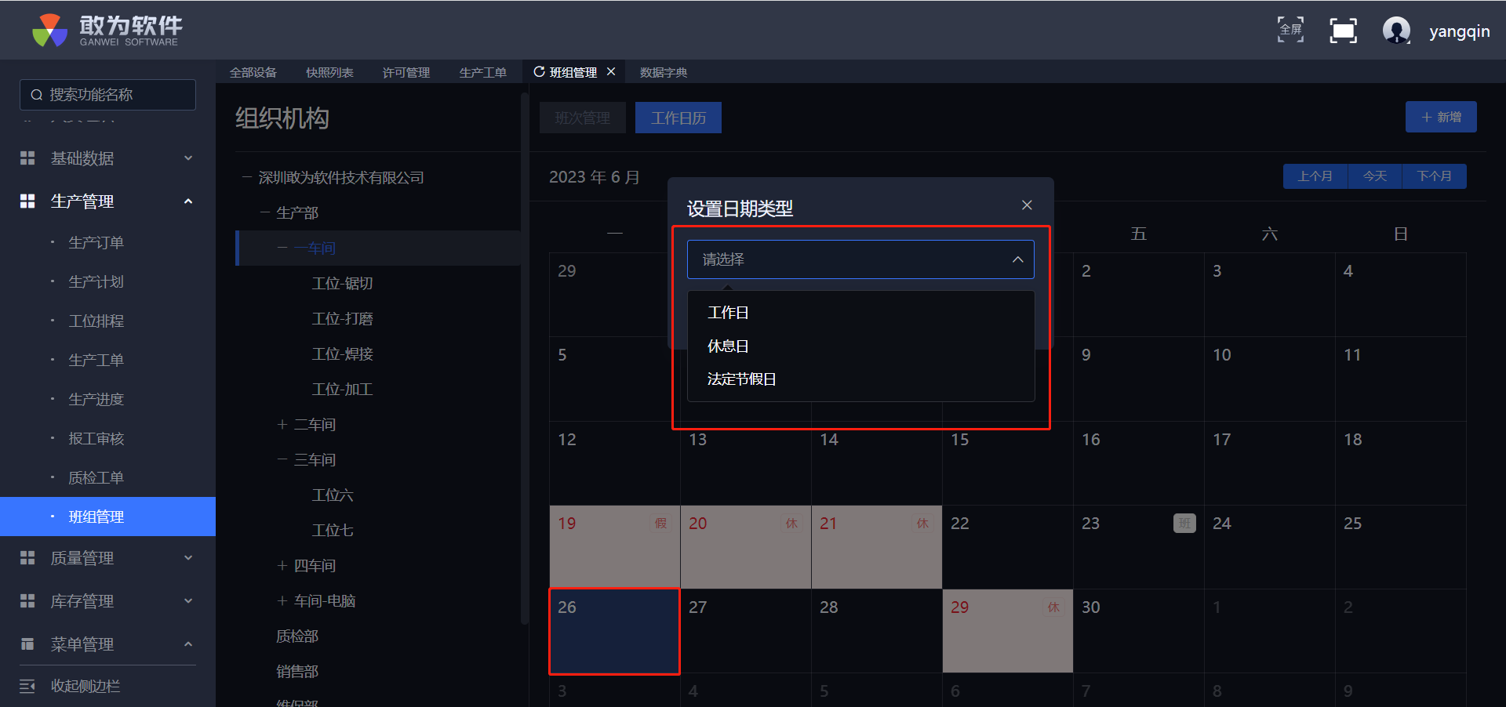Select 工作日 from the dropdown list
This screenshot has width=1506, height=707.
(x=860, y=313)
